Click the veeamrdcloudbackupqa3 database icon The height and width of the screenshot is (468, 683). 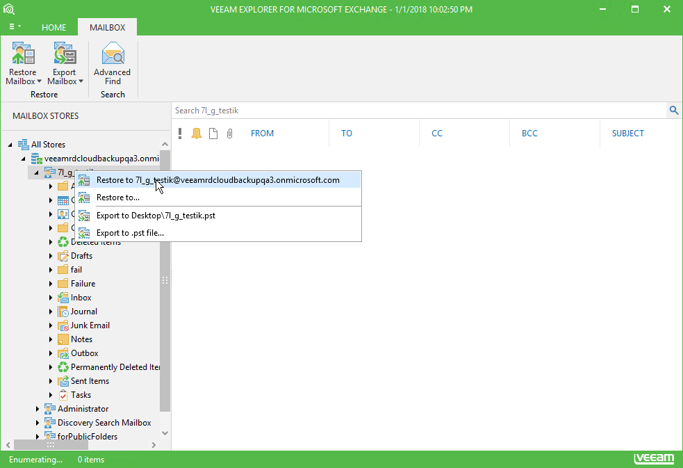37,159
